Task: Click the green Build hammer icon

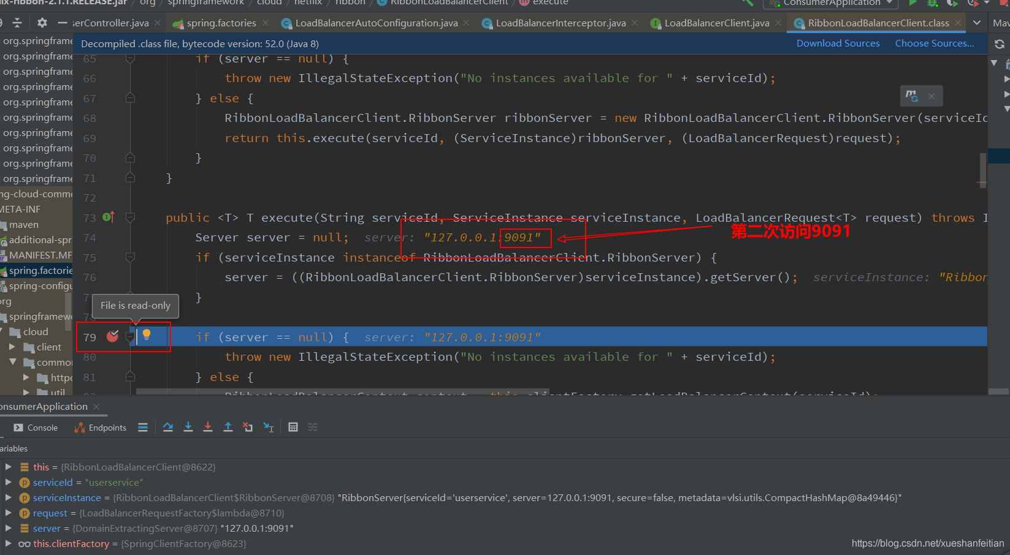Action: (748, 3)
